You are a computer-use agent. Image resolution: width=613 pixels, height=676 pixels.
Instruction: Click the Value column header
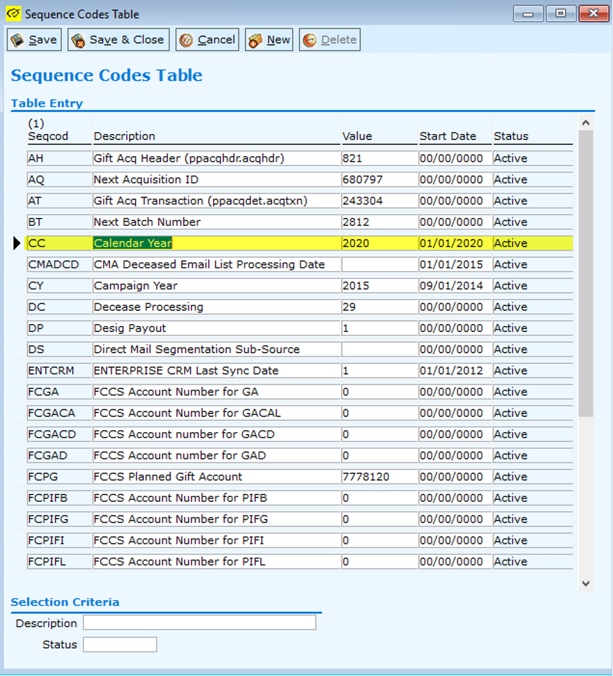pos(357,136)
